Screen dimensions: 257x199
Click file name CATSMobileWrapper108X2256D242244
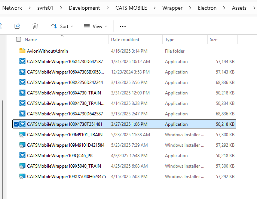(x=65, y=83)
